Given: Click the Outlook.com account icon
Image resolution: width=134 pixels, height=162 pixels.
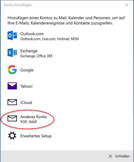Looking at the screenshot, I should [x=12, y=35].
